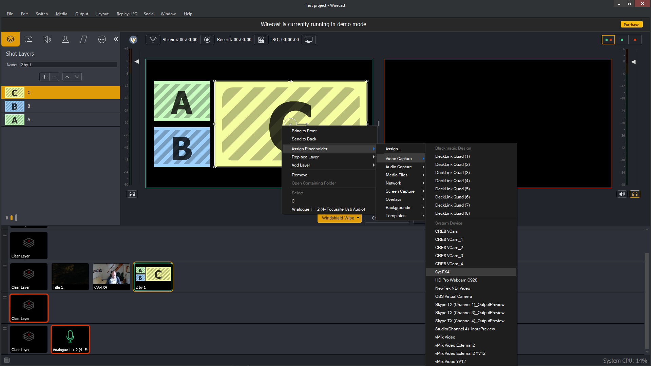651x366 pixels.
Task: Click the preview volume slider triangle handle
Action: [137, 62]
